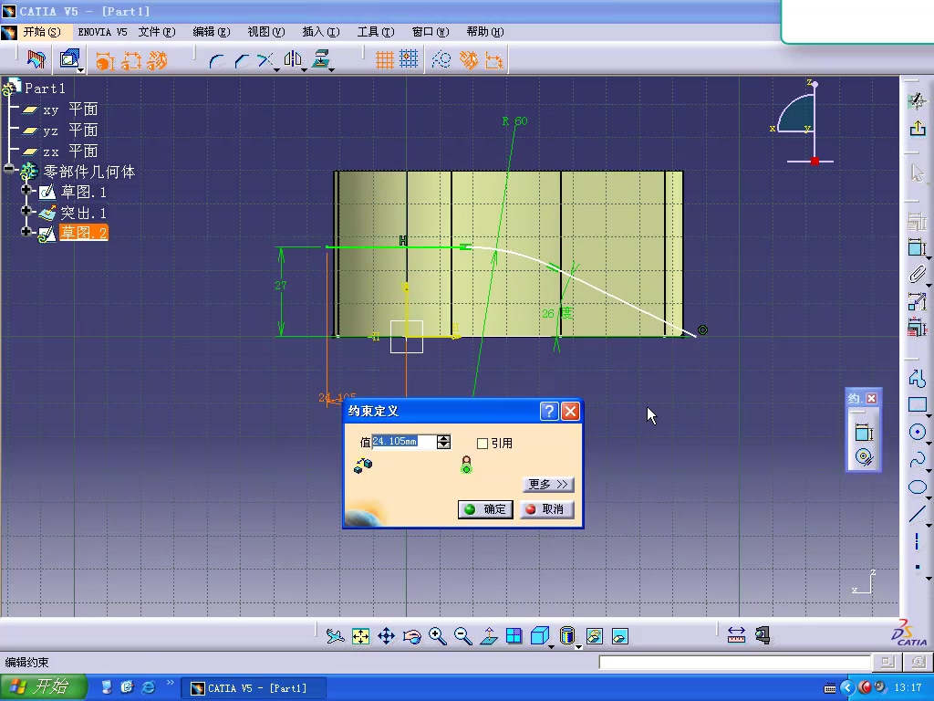Viewport: 934px width, 701px height.
Task: Click the Exit Workbench icon
Action: 918,128
